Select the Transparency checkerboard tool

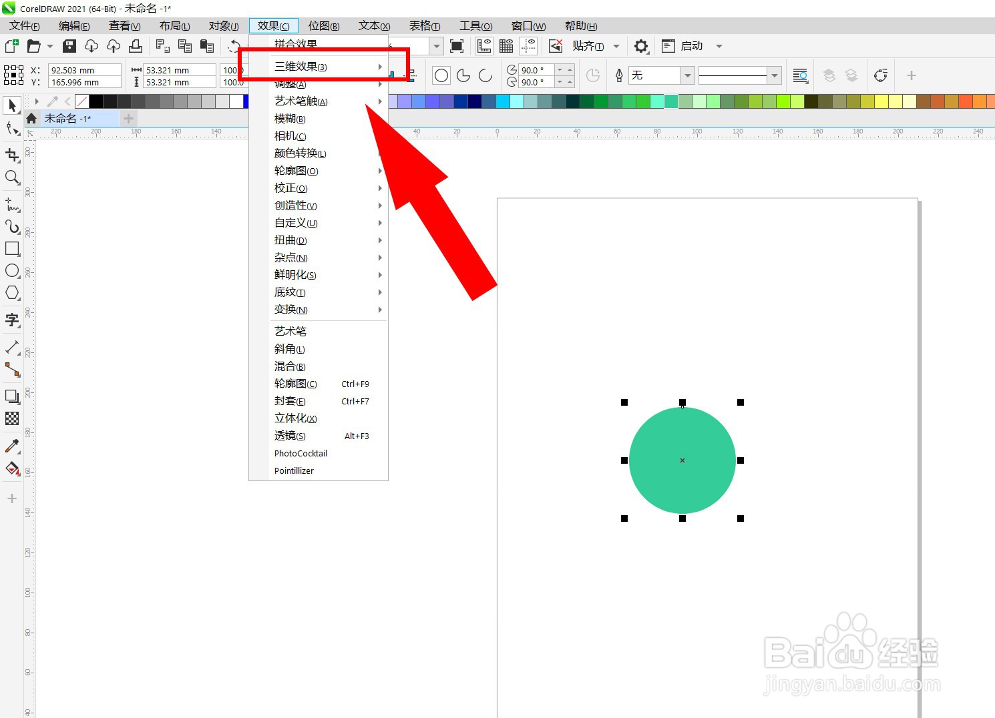click(x=12, y=418)
